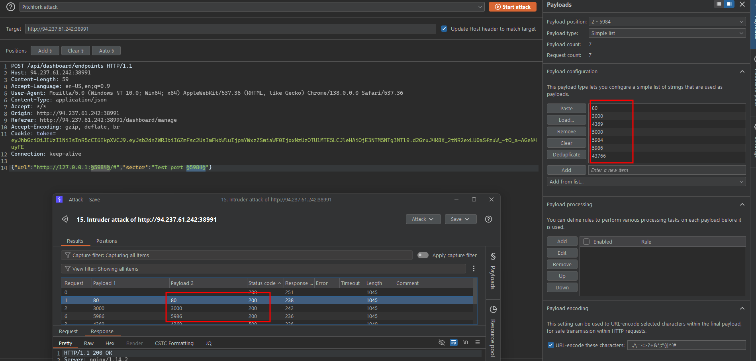This screenshot has height=361, width=756.
Task: Open the view filter options kebab menu
Action: point(474,269)
